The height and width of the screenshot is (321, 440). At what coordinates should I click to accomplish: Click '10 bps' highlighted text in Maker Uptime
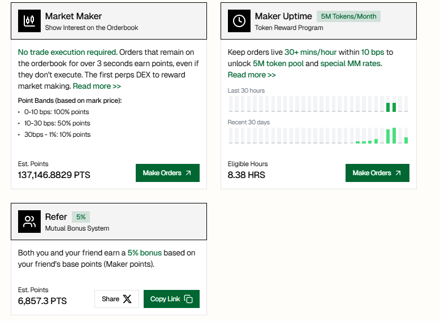[x=372, y=52]
